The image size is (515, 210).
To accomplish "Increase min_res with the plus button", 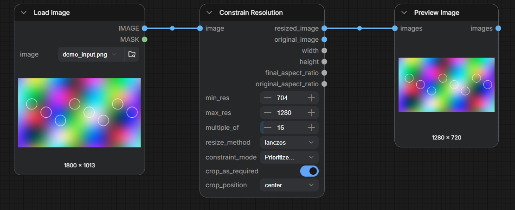I will pos(311,98).
